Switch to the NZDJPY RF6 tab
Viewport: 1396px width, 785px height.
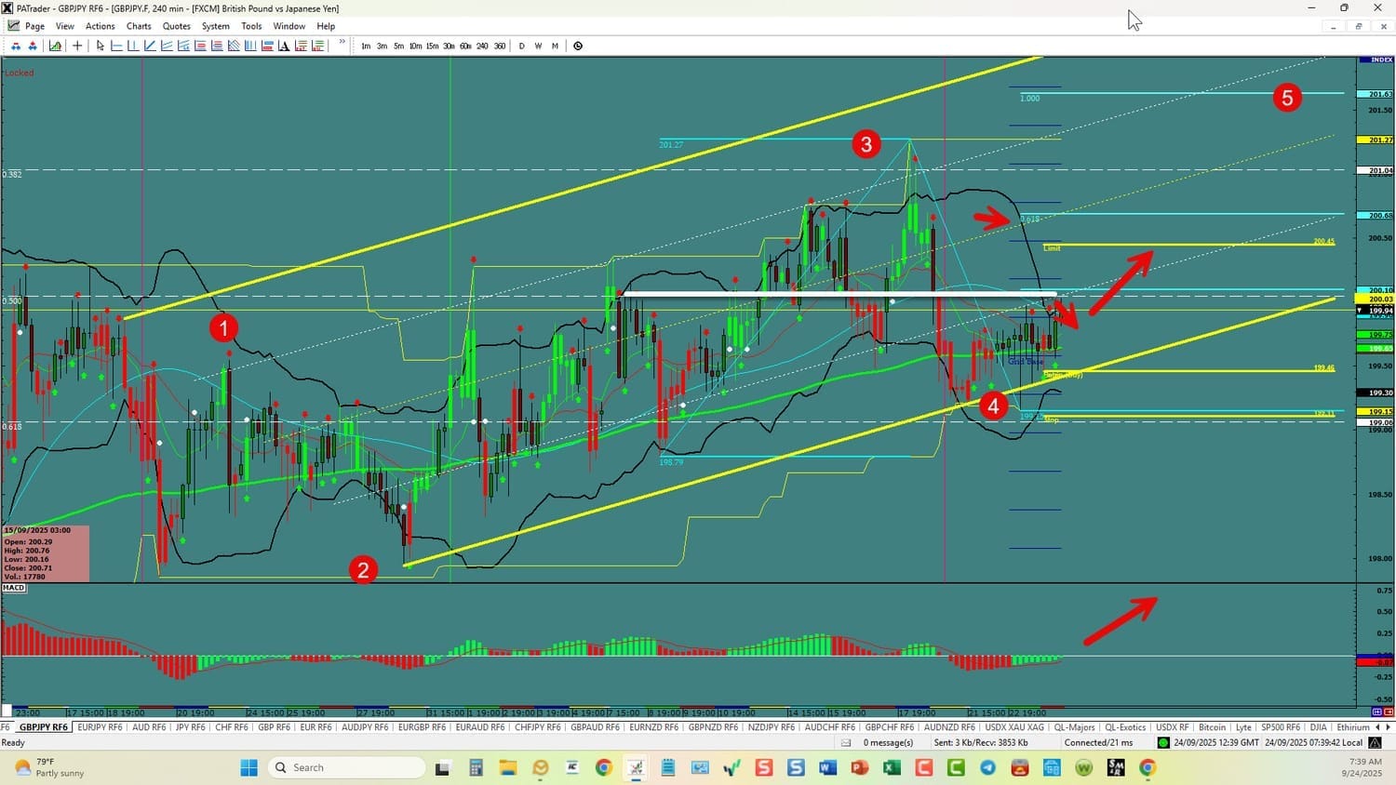click(771, 727)
